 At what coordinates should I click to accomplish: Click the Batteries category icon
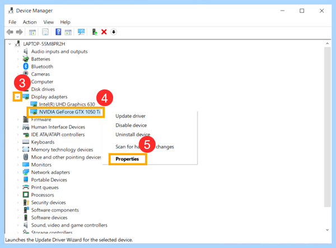point(26,59)
